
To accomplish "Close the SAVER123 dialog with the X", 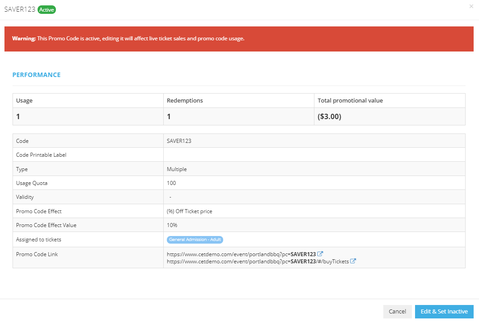I will [x=471, y=6].
